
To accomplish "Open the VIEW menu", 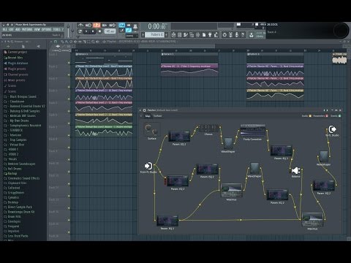I will click(x=37, y=29).
